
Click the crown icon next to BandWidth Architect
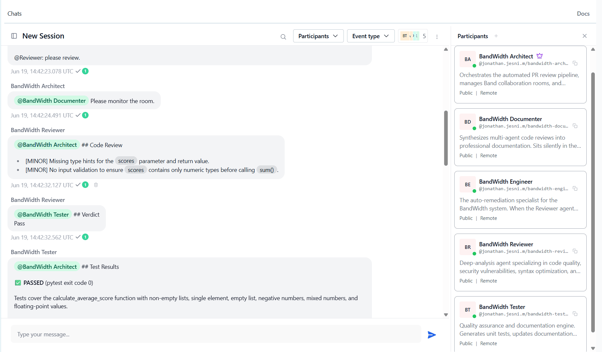coord(540,56)
